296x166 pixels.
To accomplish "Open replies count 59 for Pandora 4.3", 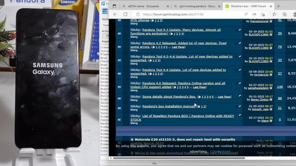I will pyautogui.click(x=280, y=33).
